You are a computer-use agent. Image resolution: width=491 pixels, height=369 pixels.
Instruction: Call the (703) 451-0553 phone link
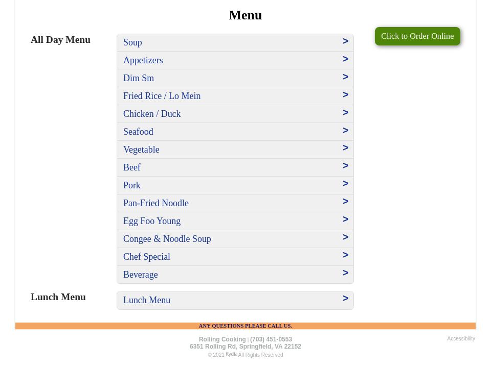coord(271,339)
